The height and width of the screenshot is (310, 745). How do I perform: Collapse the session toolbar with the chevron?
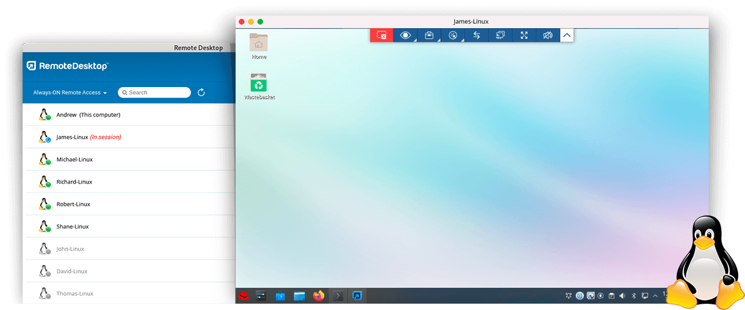tap(566, 36)
